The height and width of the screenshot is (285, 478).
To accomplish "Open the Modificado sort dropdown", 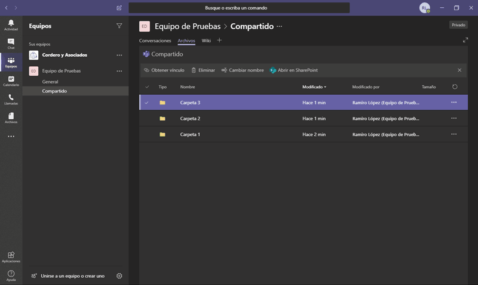I will pyautogui.click(x=314, y=87).
